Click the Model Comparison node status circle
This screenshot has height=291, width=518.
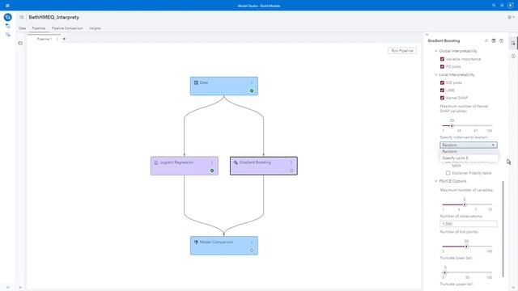[252, 251]
